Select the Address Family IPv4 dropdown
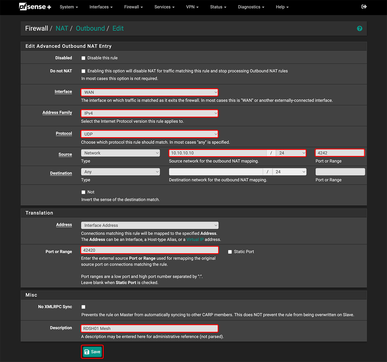The image size is (387, 362). [x=149, y=113]
